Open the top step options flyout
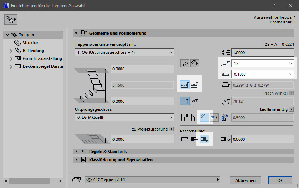This screenshot has width=299, height=188. tap(195, 63)
